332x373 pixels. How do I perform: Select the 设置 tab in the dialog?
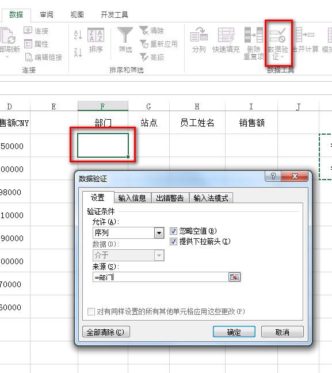(x=98, y=197)
